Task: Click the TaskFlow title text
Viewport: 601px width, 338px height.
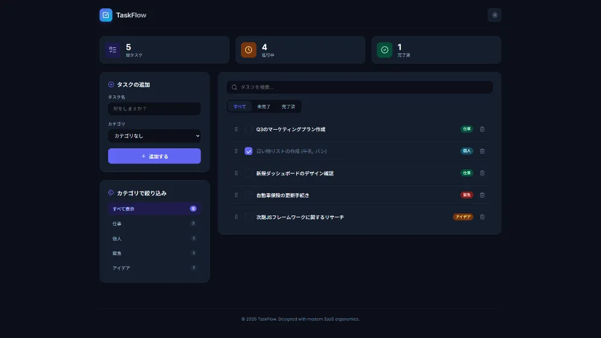Action: click(x=131, y=15)
